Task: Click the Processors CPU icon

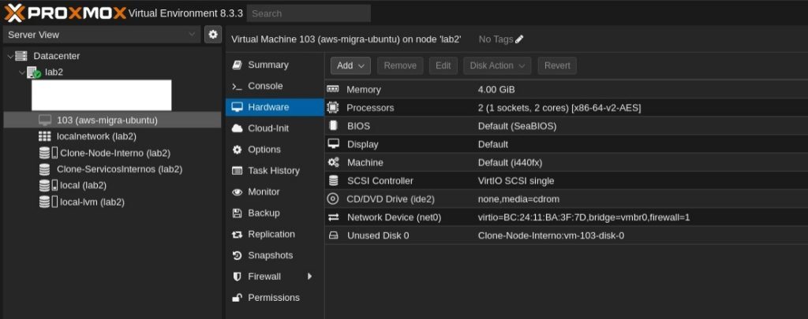Action: 333,108
